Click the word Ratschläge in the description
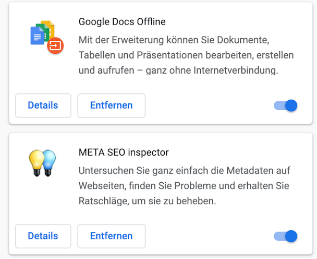This screenshot has height=259, width=317. [x=104, y=201]
